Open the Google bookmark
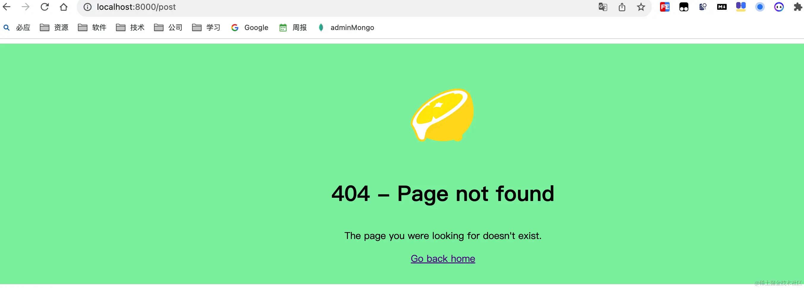804x288 pixels. pos(250,27)
